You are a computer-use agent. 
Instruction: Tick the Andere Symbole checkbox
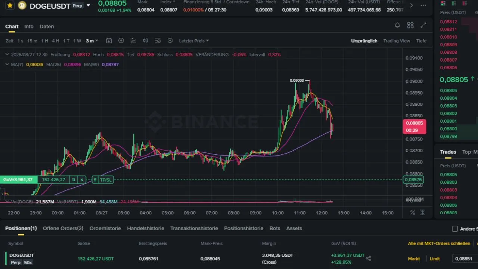pos(455,229)
